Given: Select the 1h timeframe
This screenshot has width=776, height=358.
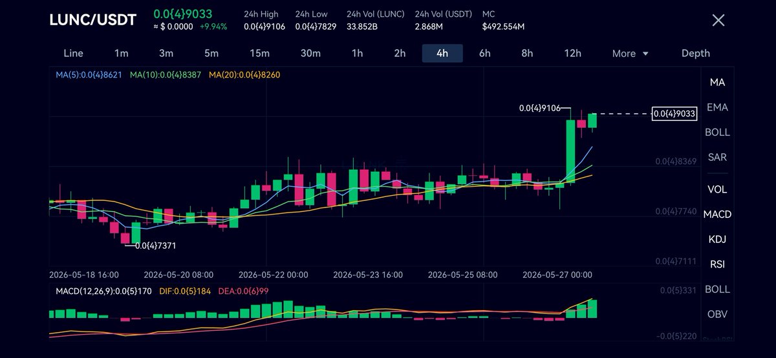Looking at the screenshot, I should pos(357,54).
